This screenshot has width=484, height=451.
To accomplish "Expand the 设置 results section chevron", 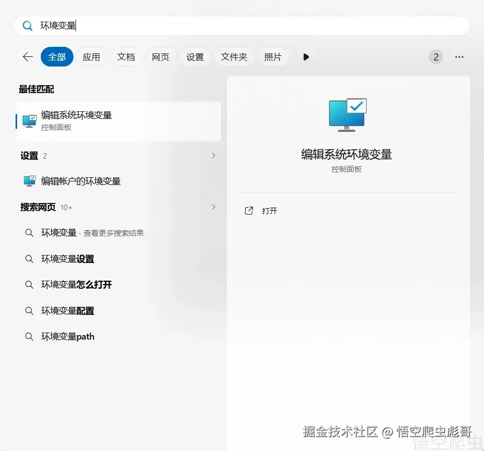I will coord(213,156).
